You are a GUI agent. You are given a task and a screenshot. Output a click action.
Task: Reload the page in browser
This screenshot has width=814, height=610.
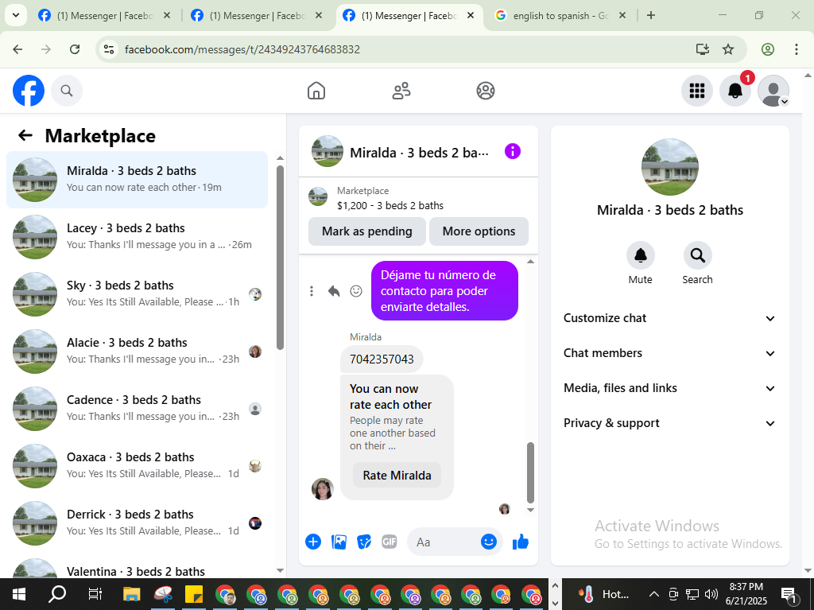[75, 49]
